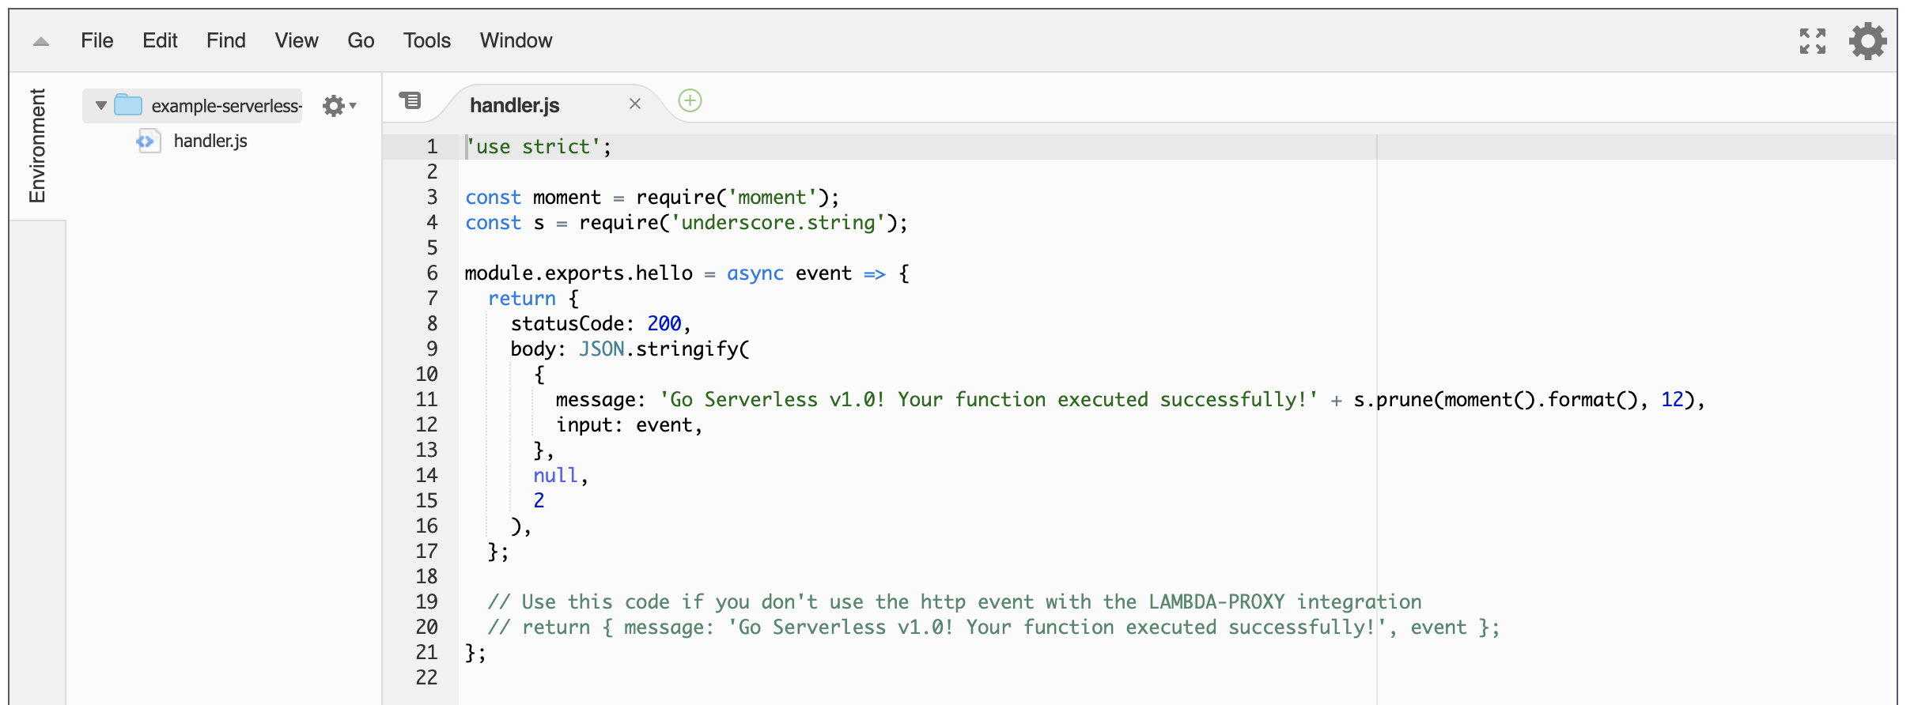Close the handler.js tab
This screenshot has height=705, width=1914.
pyautogui.click(x=634, y=104)
